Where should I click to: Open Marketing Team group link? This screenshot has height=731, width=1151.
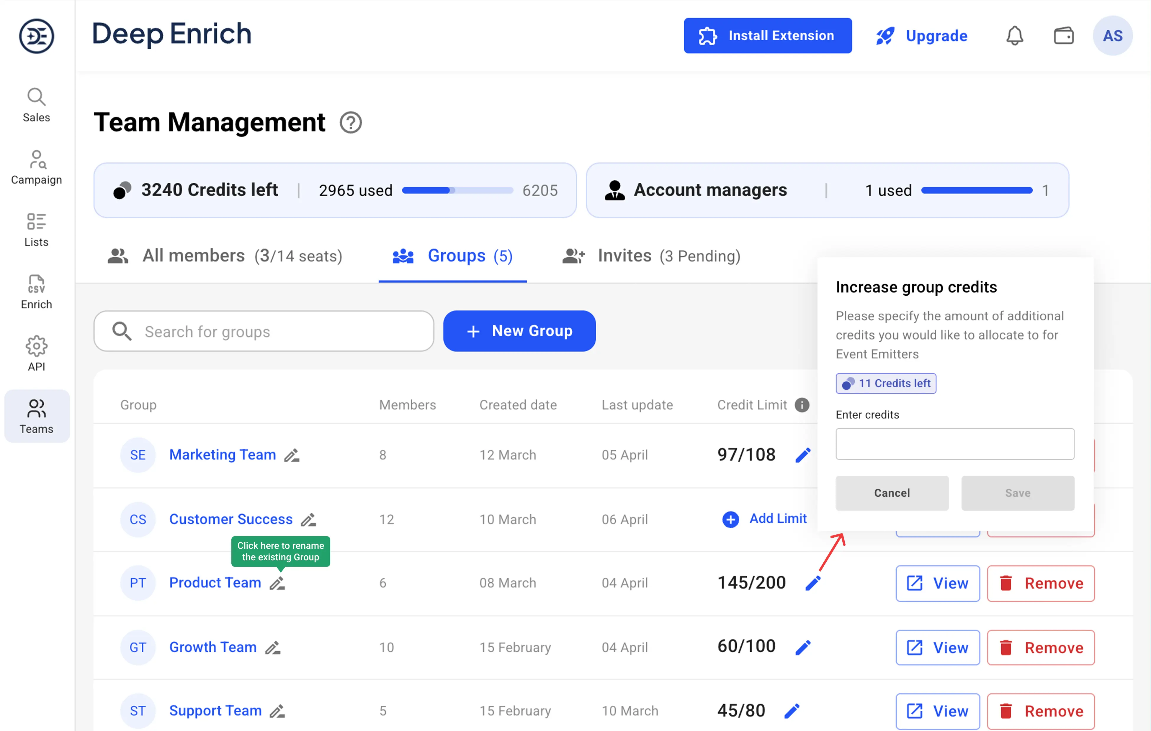222,455
